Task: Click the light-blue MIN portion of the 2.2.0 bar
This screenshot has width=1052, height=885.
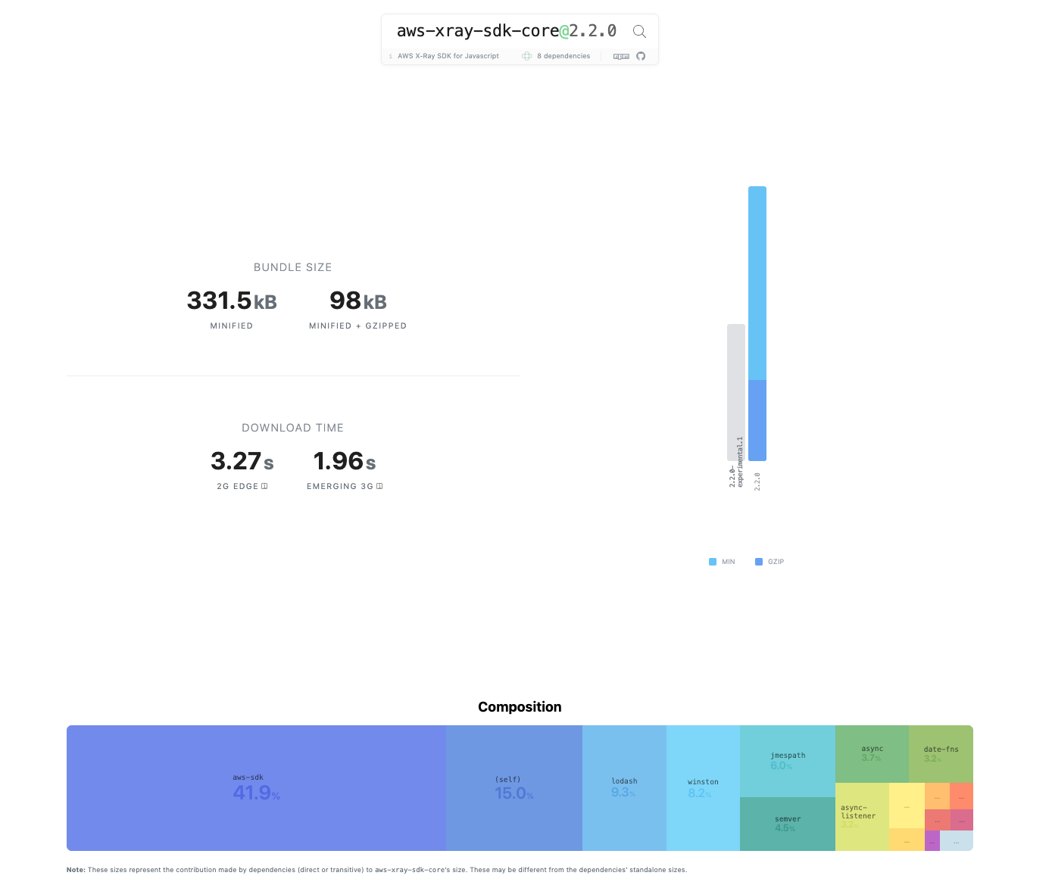Action: pyautogui.click(x=757, y=283)
